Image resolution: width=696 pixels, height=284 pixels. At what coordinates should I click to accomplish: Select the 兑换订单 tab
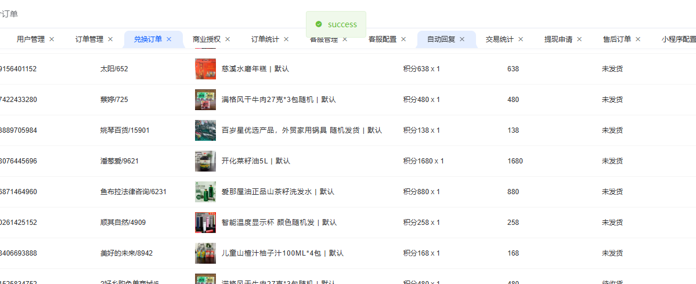click(x=148, y=39)
